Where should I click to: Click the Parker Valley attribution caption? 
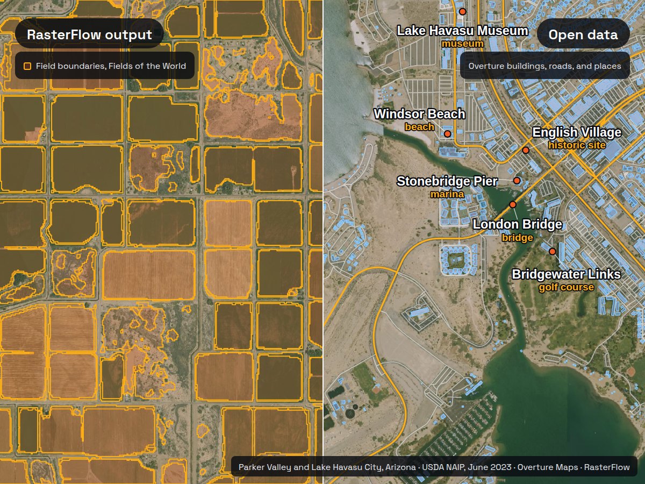click(x=434, y=467)
